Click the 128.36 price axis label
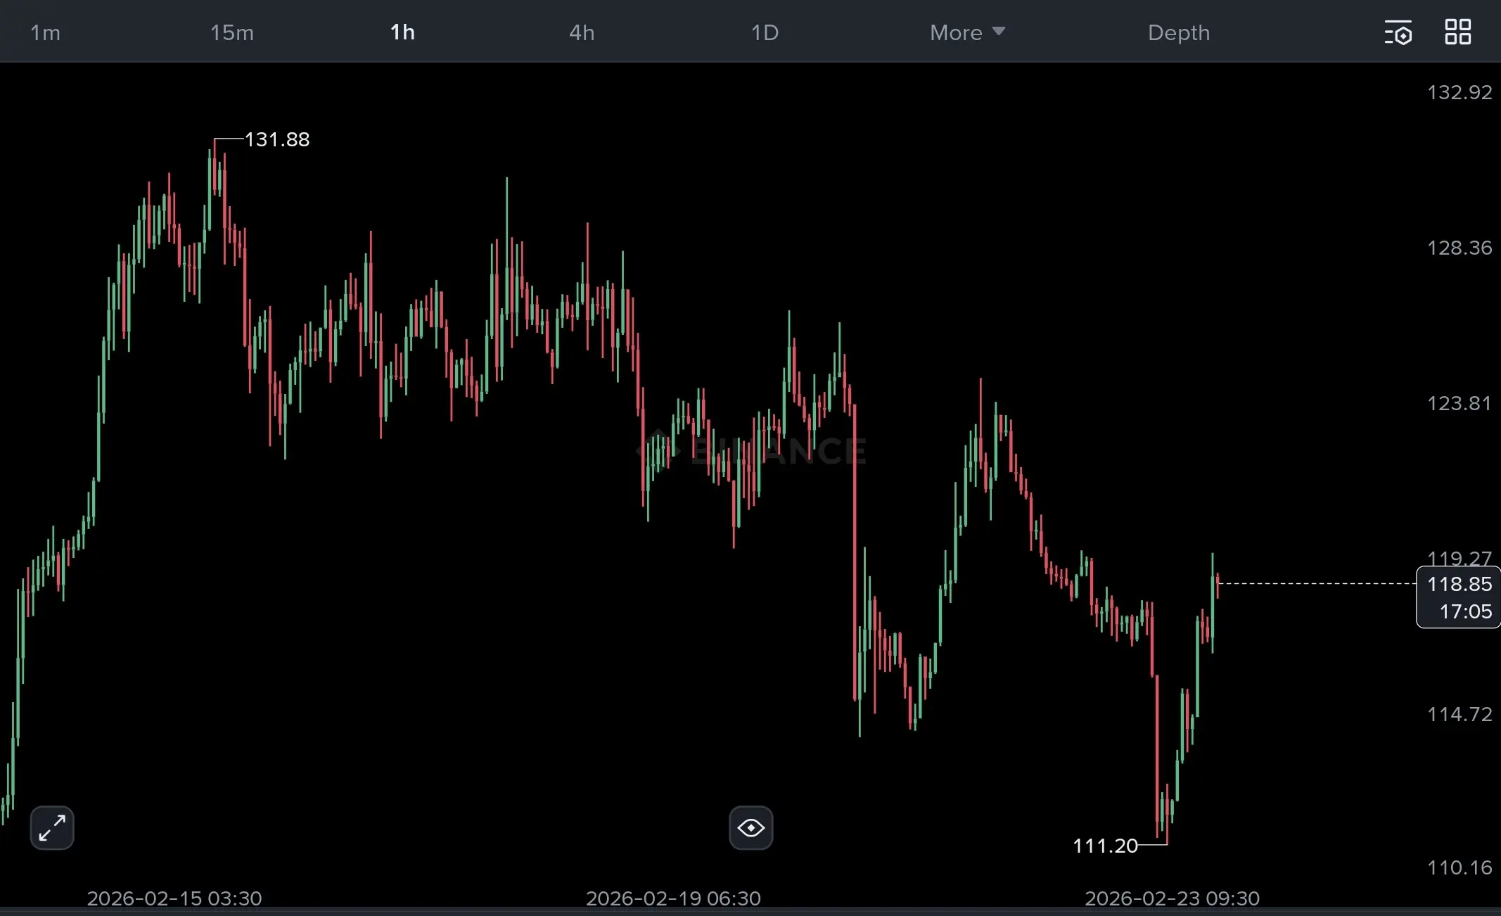The width and height of the screenshot is (1501, 916). coord(1459,248)
